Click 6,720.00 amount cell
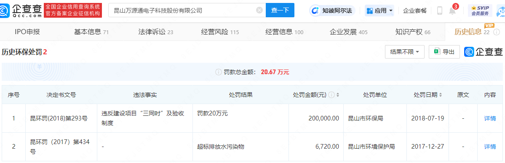Image resolution: width=505 pixels, height=163 pixels. pyautogui.click(x=327, y=147)
